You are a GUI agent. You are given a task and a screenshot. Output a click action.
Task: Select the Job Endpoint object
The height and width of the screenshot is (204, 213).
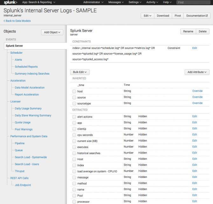pos(23,185)
